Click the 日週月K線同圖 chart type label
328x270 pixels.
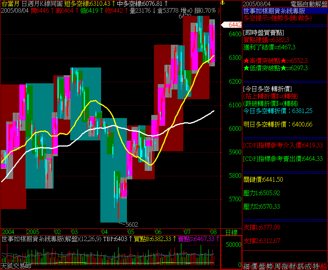click(x=42, y=3)
